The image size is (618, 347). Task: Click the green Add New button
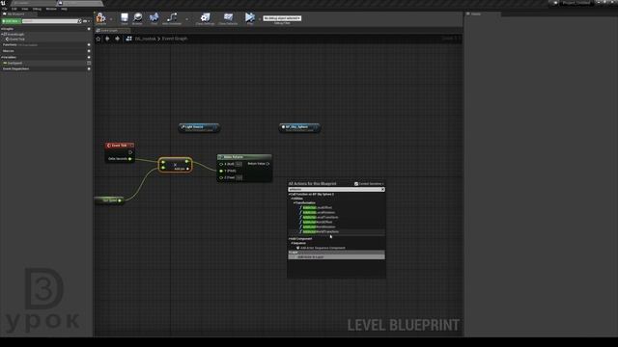pos(11,21)
